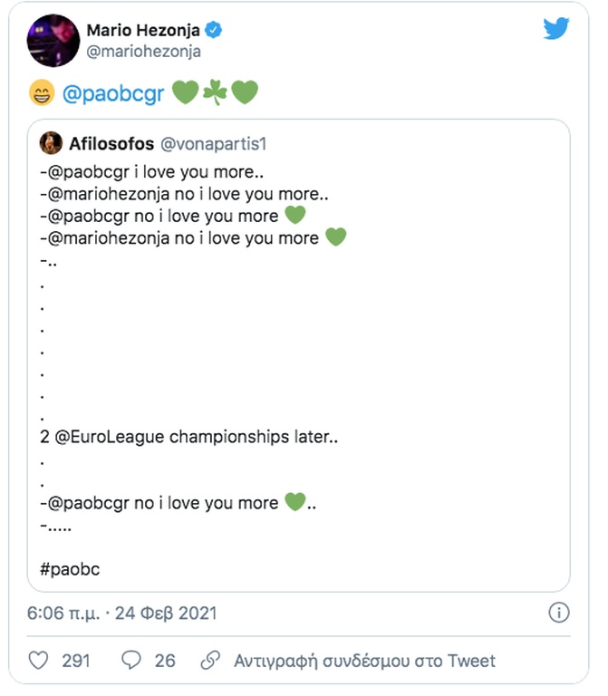Click Mario Hezonja's profile picture
This screenshot has width=608, height=696.
[53, 40]
